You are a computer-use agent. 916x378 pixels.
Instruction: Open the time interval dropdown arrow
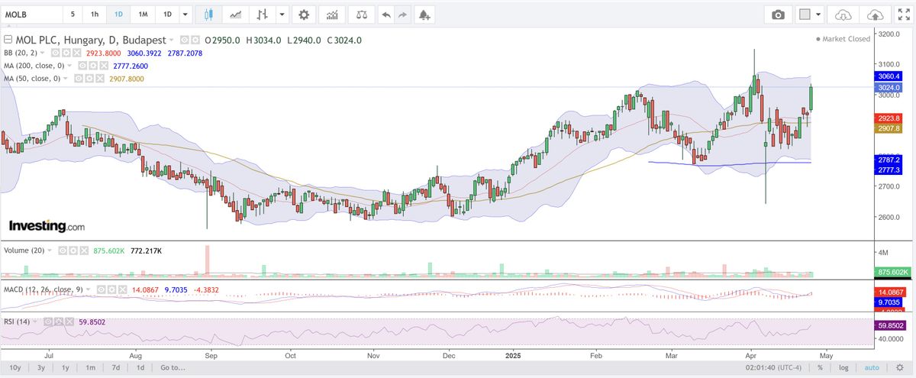pos(185,15)
